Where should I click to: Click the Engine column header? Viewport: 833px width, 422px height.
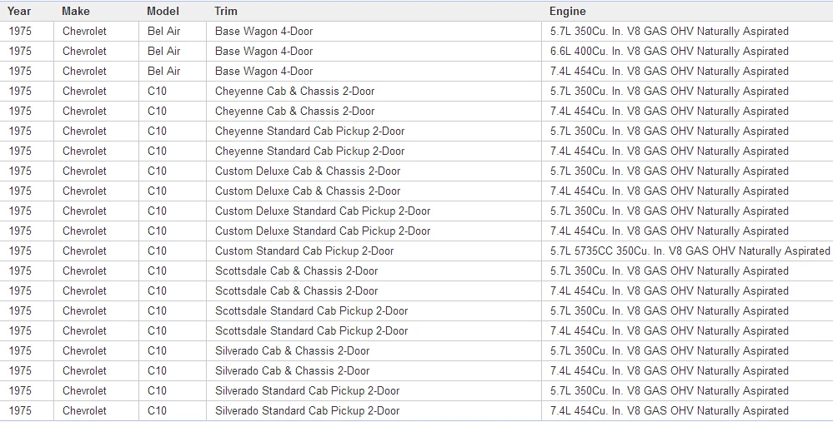pyautogui.click(x=687, y=11)
